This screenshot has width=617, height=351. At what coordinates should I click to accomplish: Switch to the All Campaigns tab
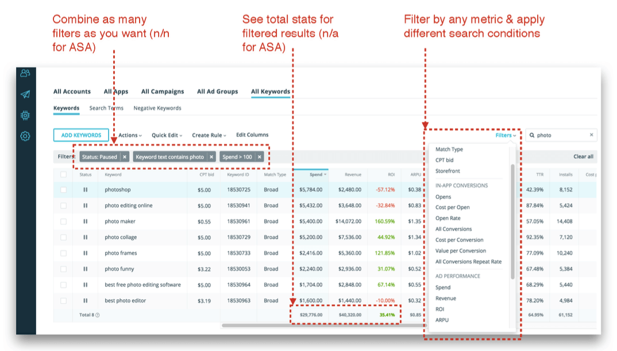(163, 91)
